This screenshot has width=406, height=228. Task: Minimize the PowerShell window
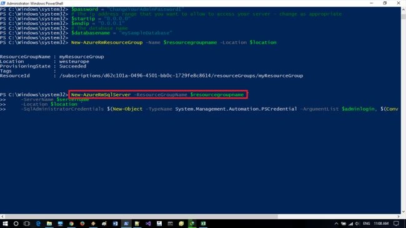click(x=372, y=3)
